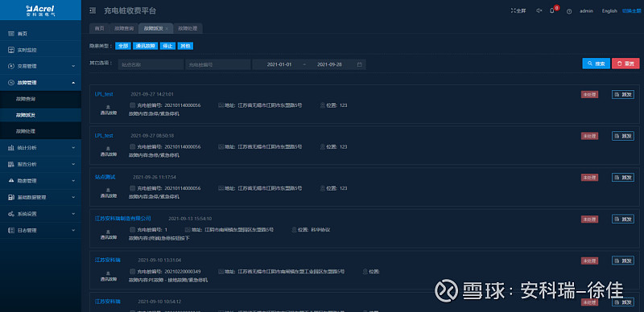The image size is (644, 312).
Task: Click the calendar icon in date range field
Action: [359, 64]
